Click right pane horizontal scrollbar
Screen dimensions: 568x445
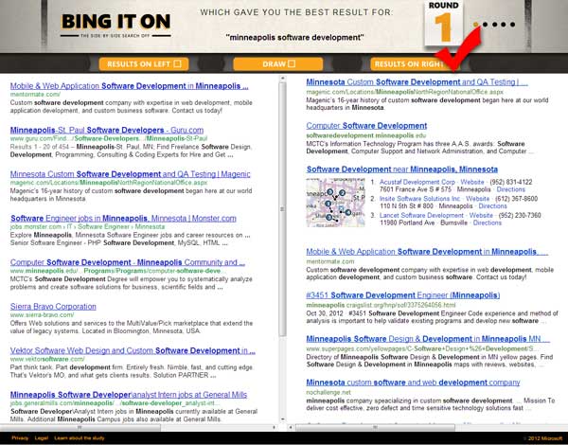pos(375,428)
